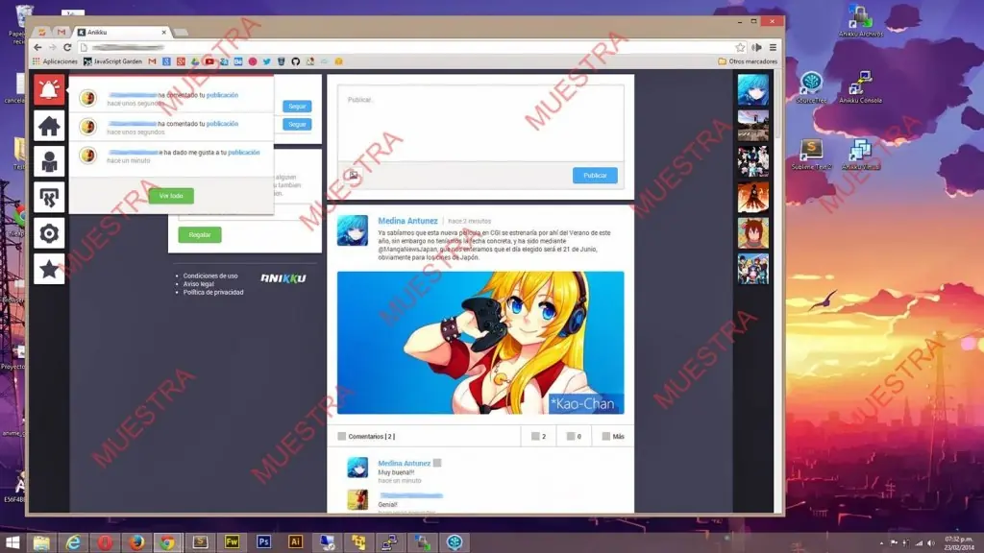The image size is (984, 553).
Task: Open Aplicaciones in the bookmarks bar
Action: (55, 61)
